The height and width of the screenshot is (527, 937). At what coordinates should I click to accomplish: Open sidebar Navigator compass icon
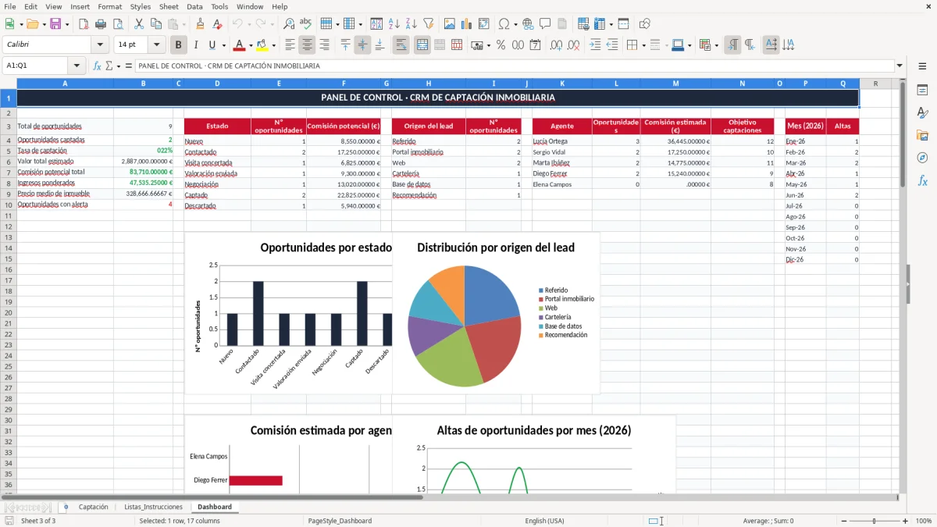[922, 158]
